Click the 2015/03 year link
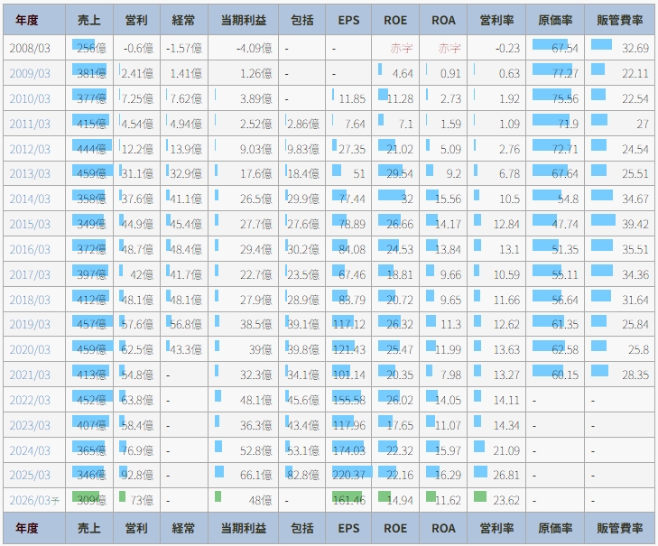 (x=30, y=224)
